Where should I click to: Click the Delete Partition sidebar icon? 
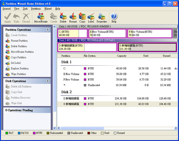[x=8, y=46]
